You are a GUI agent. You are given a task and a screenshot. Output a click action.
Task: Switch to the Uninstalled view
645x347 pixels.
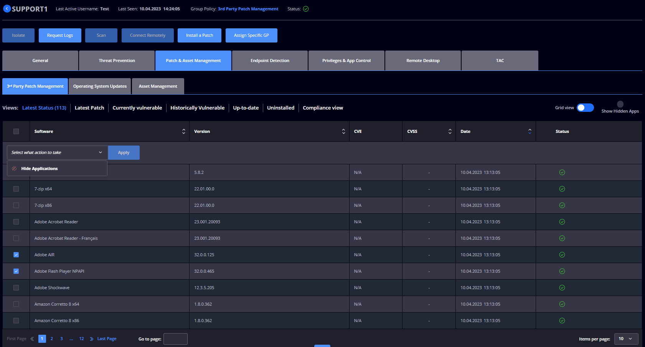click(x=281, y=108)
